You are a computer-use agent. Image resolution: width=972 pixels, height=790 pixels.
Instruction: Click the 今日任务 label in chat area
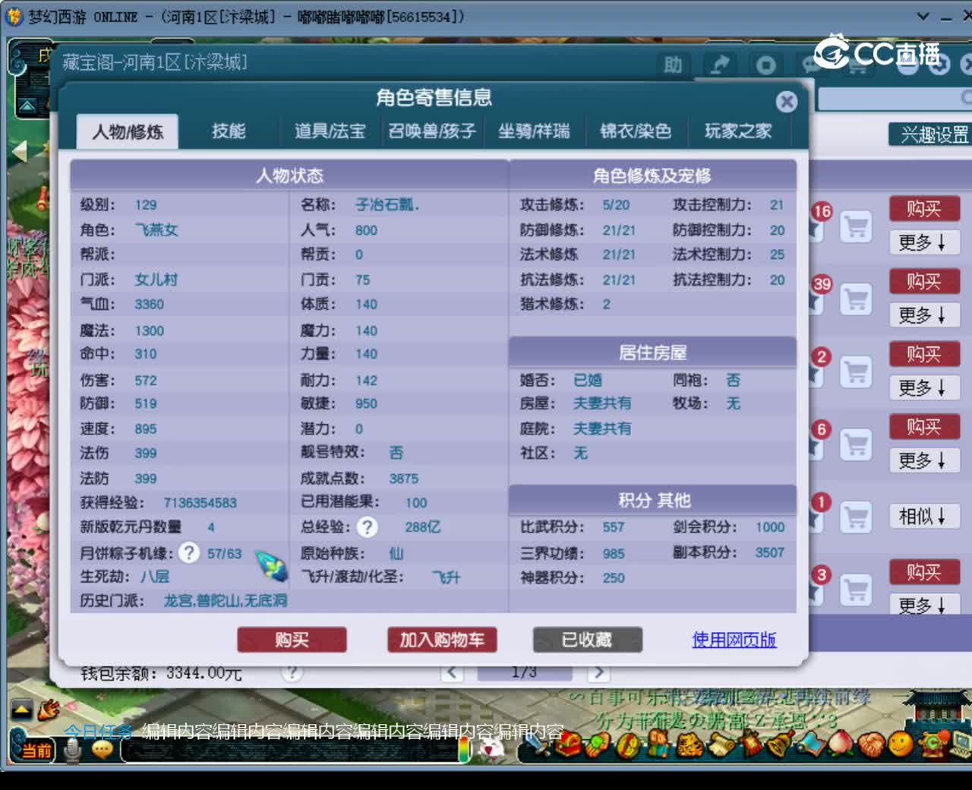[98, 732]
